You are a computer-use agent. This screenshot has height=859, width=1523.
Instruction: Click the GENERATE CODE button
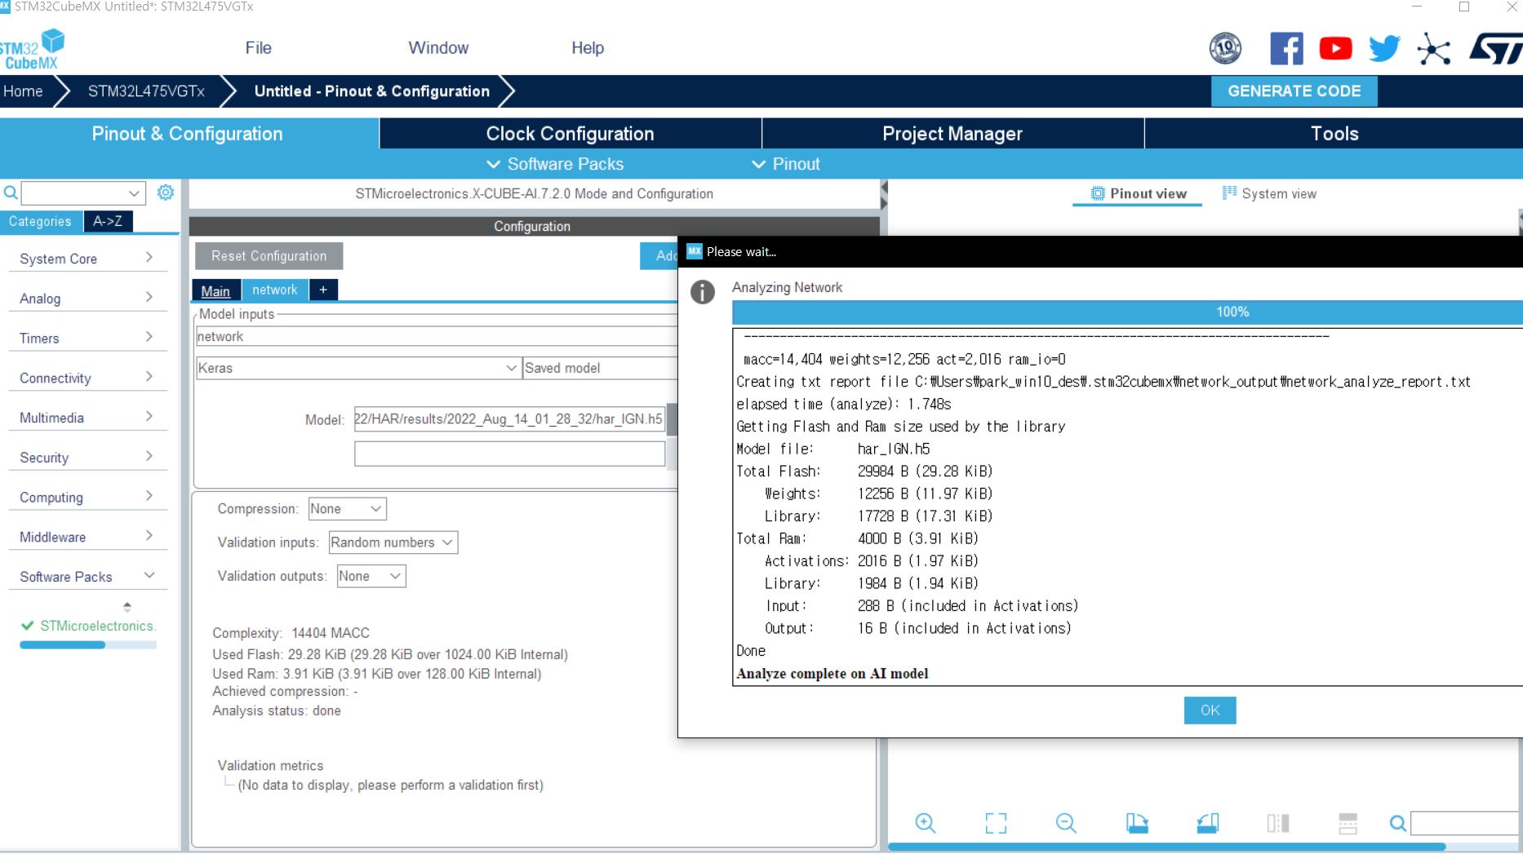pos(1294,91)
